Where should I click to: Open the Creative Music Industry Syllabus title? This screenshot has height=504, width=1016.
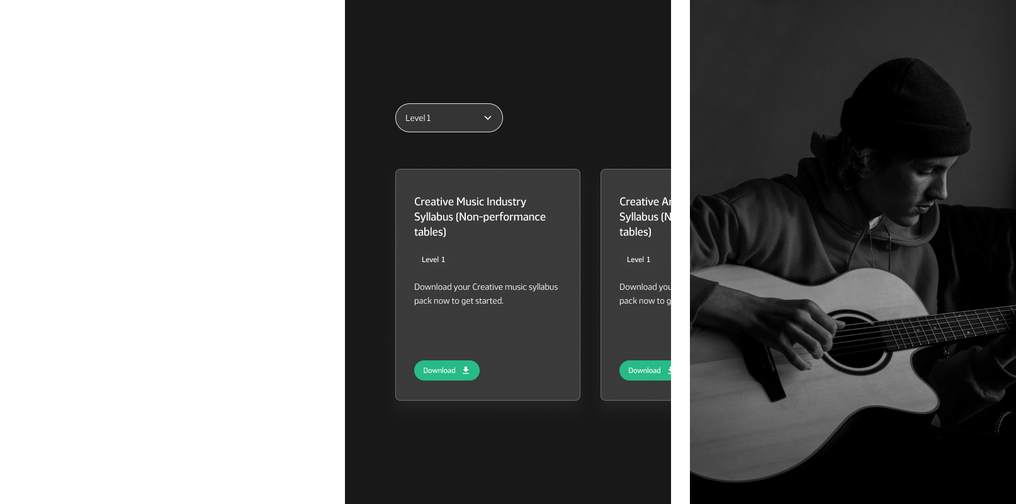pyautogui.click(x=480, y=217)
